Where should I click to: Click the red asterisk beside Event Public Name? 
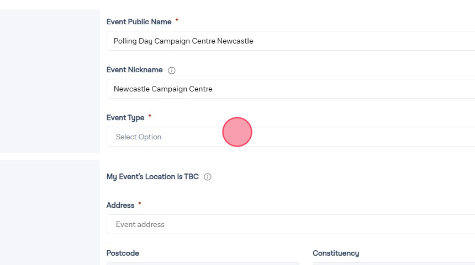[177, 20]
